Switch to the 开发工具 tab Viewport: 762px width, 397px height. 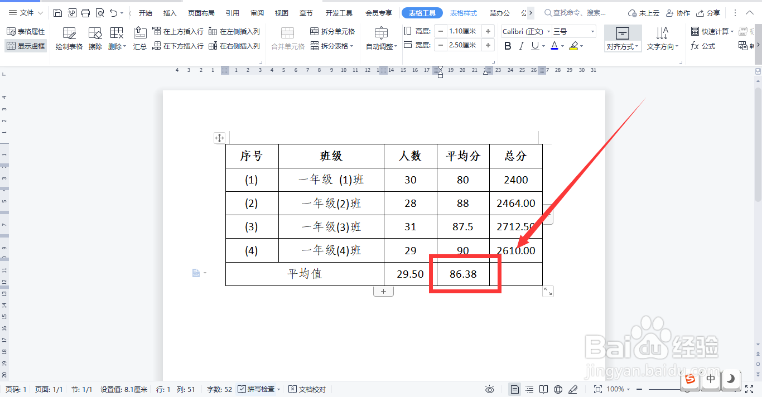tap(339, 13)
